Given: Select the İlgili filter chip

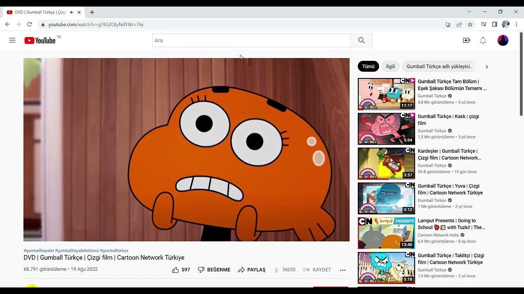Looking at the screenshot, I should point(391,67).
